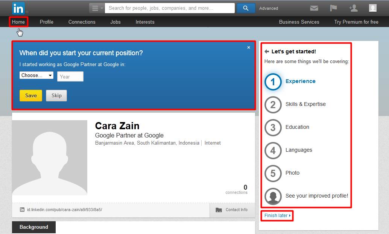
Task: Click the step 1 circle icon
Action: pyautogui.click(x=273, y=82)
